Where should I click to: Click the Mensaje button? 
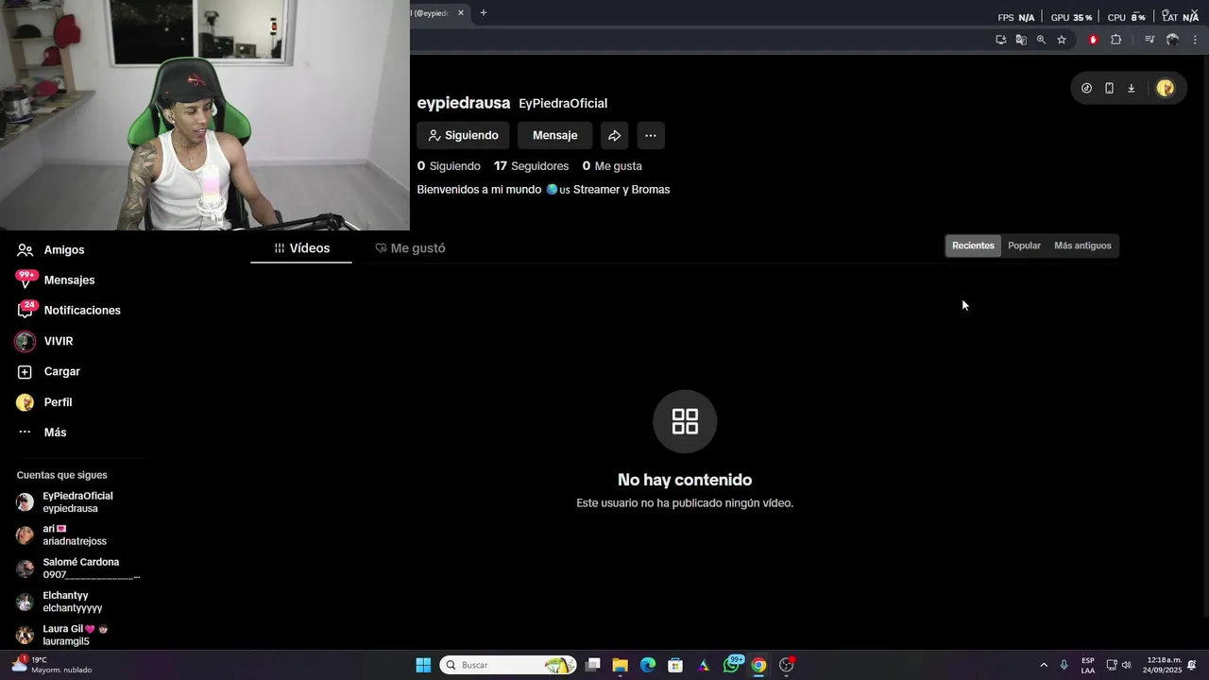554,135
